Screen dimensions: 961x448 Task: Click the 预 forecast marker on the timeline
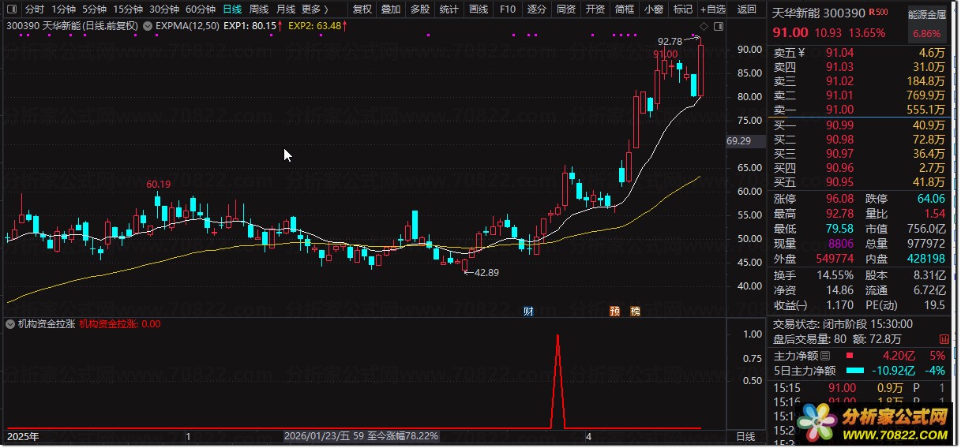tap(614, 312)
